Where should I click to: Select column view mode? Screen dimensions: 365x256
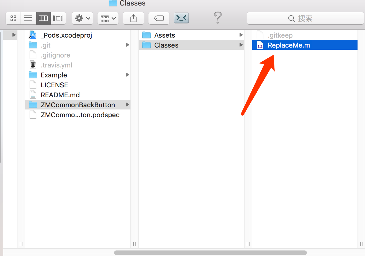(x=43, y=18)
